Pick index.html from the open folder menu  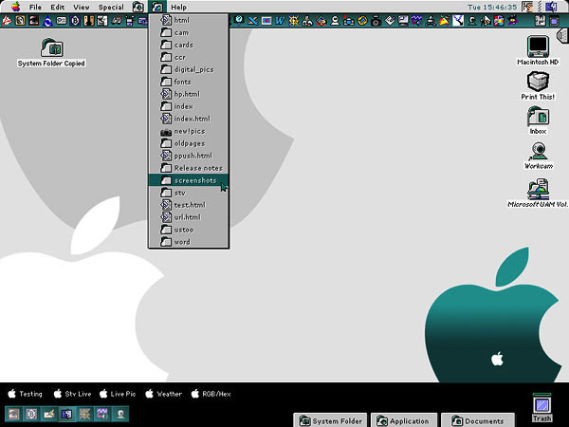click(x=191, y=119)
